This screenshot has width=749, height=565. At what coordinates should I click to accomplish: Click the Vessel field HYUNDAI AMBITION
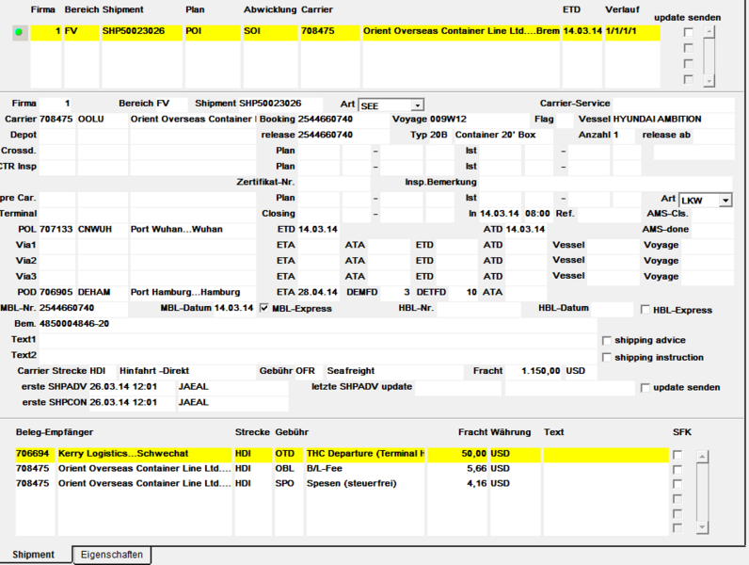click(x=674, y=119)
